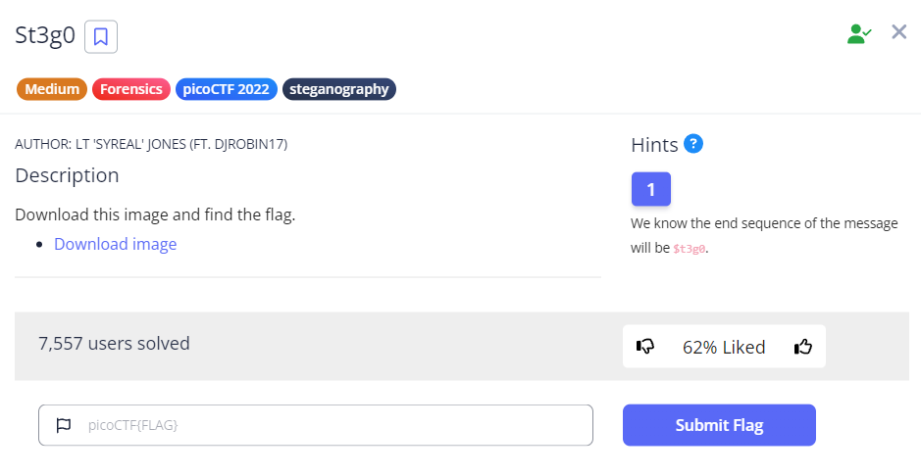Open the Download image link

pyautogui.click(x=116, y=244)
